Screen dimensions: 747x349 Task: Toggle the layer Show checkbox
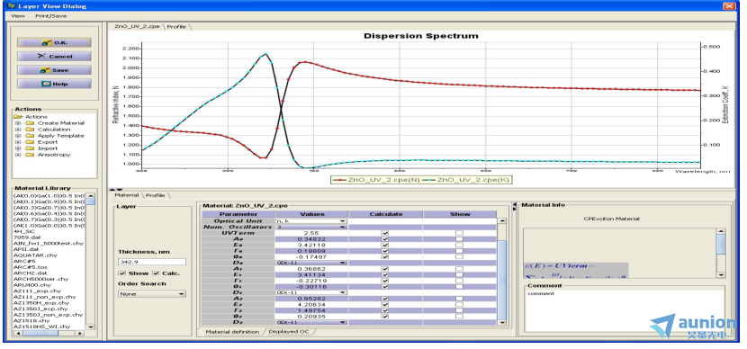point(122,273)
